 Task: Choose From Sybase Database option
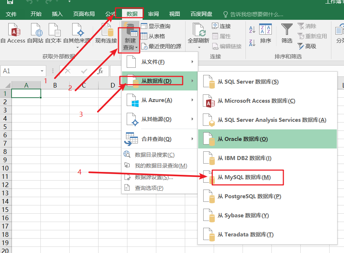click(267, 215)
